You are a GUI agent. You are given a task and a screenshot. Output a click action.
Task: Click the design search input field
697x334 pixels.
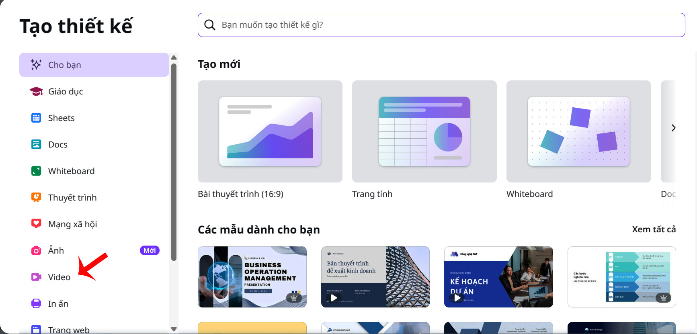441,25
